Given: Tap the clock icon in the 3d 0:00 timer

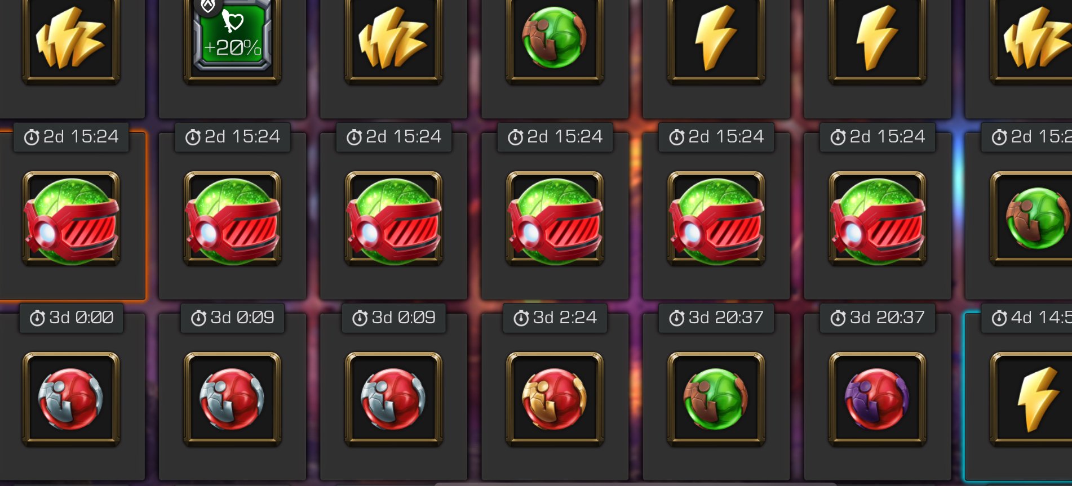Looking at the screenshot, I should (37, 318).
